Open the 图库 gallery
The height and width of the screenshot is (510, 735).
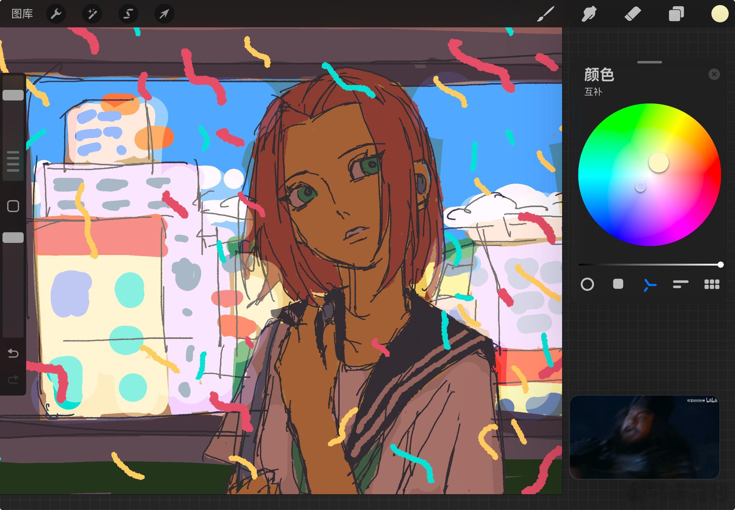[x=22, y=14]
